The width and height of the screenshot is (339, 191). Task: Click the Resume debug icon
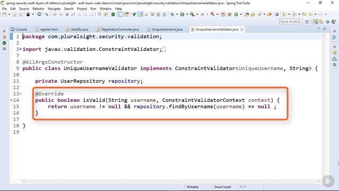[55, 14]
